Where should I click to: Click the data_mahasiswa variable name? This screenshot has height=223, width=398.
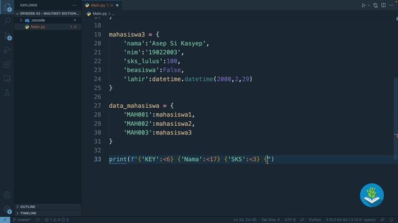(134, 106)
